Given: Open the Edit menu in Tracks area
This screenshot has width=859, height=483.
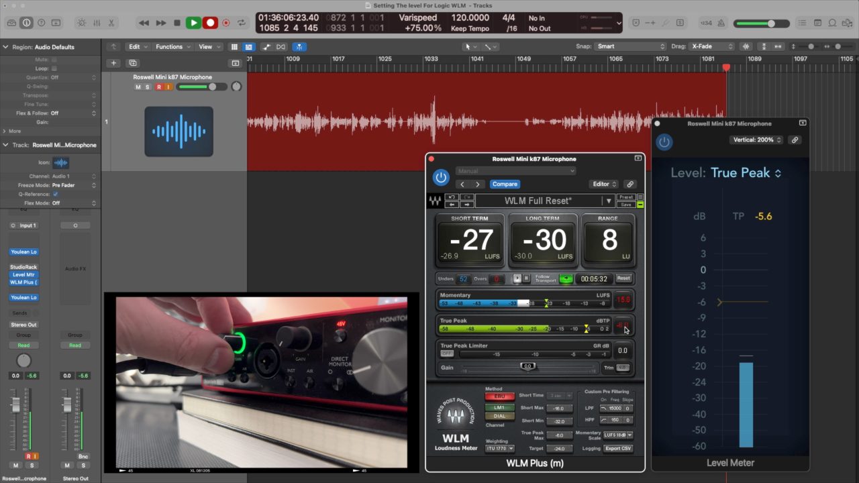Looking at the screenshot, I should (138, 47).
